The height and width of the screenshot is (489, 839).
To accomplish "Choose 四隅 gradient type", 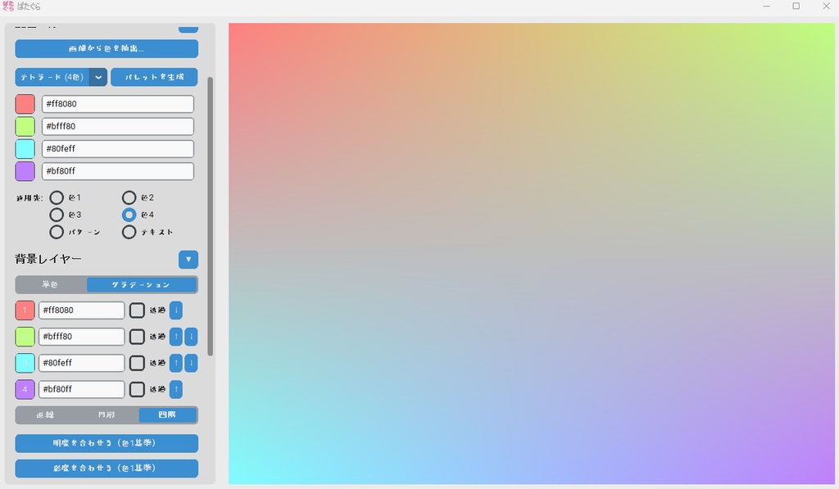I will tap(167, 415).
